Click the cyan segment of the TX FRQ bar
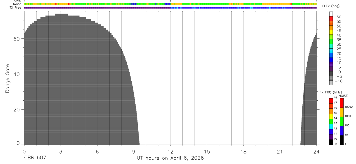The image size is (356, 164). pos(331,127)
